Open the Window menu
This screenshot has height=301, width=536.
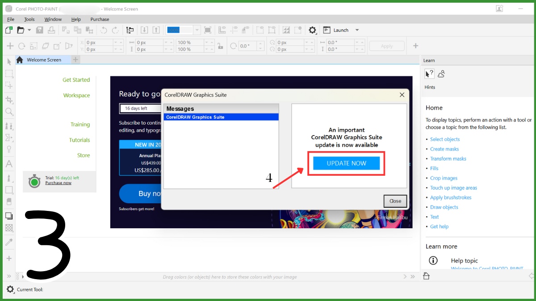click(53, 19)
